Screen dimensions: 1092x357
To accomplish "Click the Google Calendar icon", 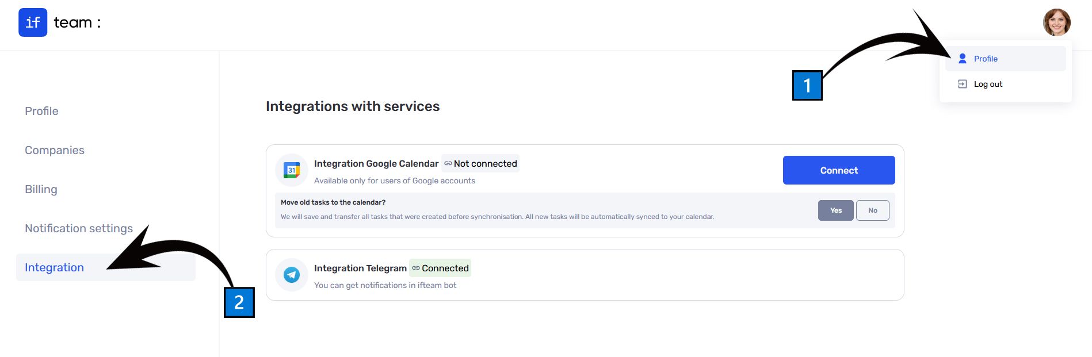I will pyautogui.click(x=292, y=170).
